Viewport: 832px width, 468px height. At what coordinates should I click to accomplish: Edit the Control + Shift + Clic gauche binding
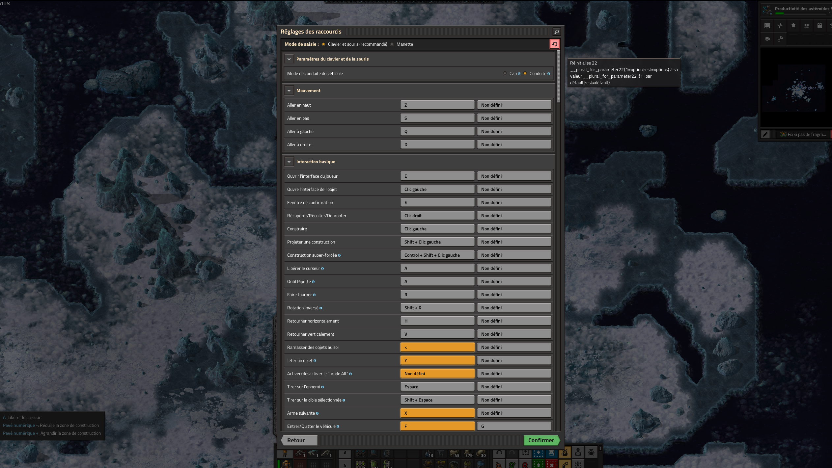coord(437,255)
